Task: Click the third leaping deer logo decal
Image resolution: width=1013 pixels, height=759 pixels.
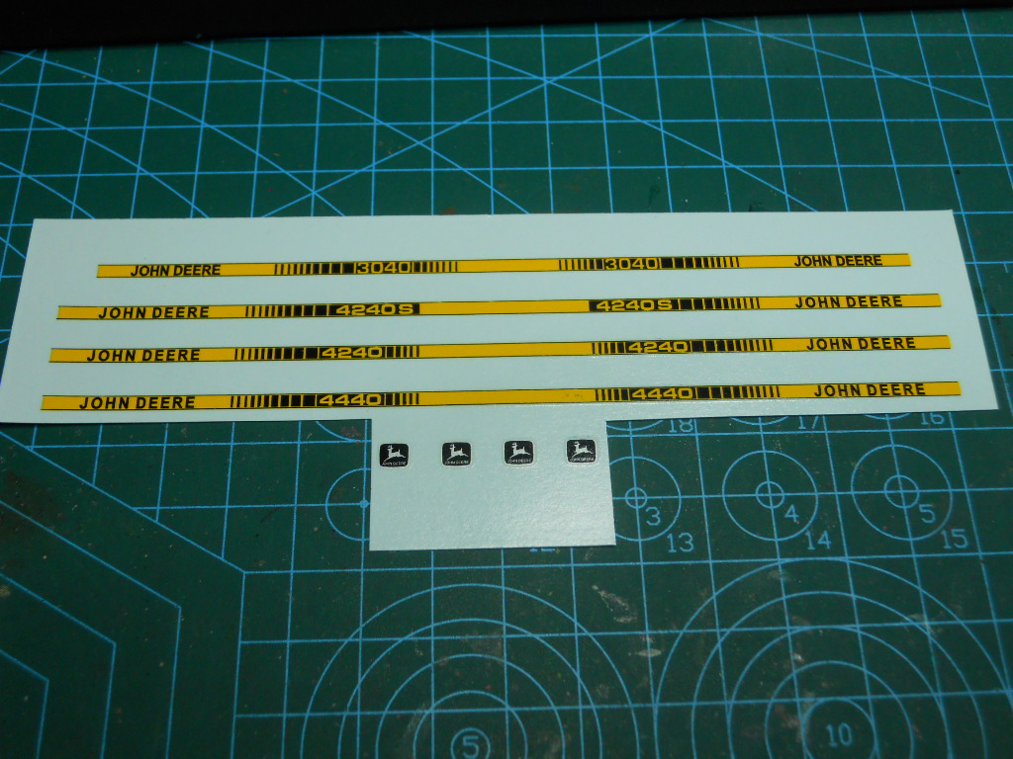Action: click(518, 453)
